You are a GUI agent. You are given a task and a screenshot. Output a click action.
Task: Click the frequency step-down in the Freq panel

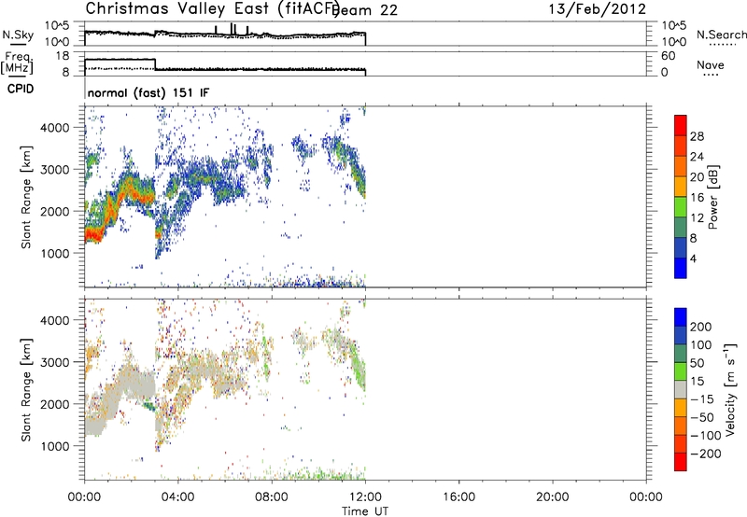155,64
